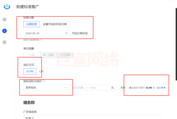This screenshot has height=119, width=177.
Task: Choose CPC bidding method
Action: point(42,71)
